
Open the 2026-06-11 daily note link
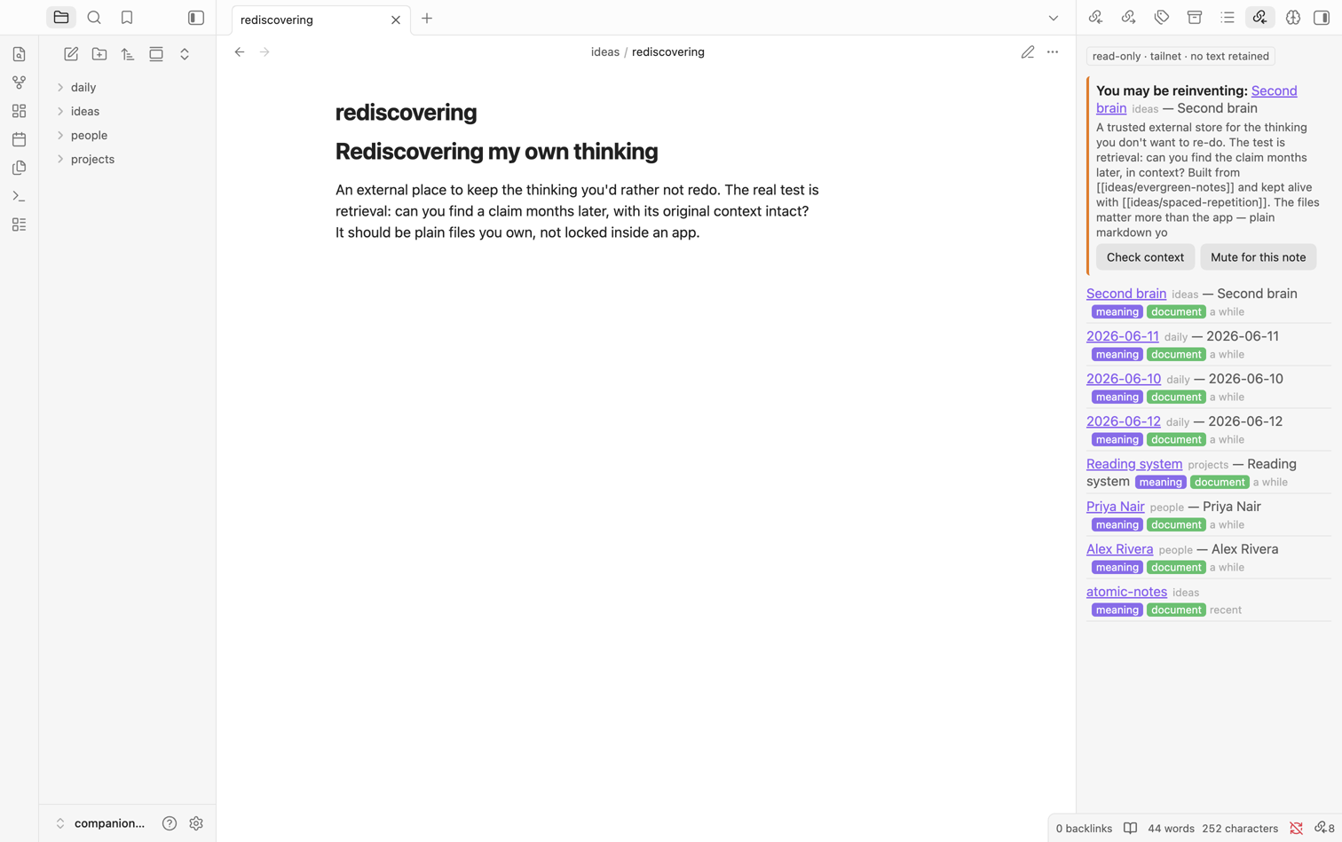[x=1123, y=336]
